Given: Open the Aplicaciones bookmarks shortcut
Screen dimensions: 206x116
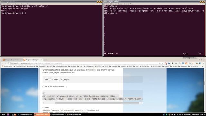Looking at the screenshot, I should [7, 66].
